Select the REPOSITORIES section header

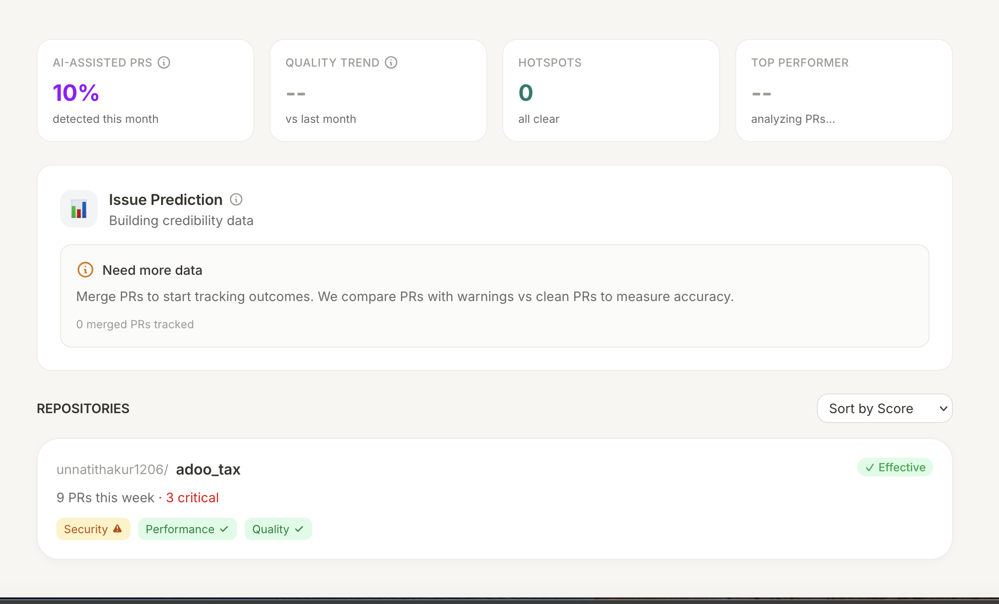click(83, 408)
